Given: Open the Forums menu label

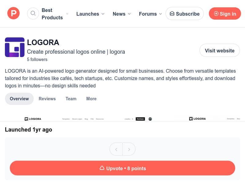Looking at the screenshot, I should click(x=148, y=14).
